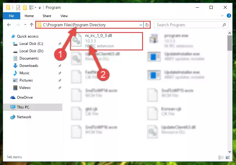Screen dimensions: 236x165
Task: Click the ni_irc_1_0_3.dll gear file icon
Action: (x=76, y=40)
